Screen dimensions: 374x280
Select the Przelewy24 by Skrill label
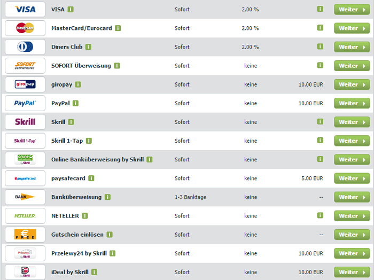79,253
